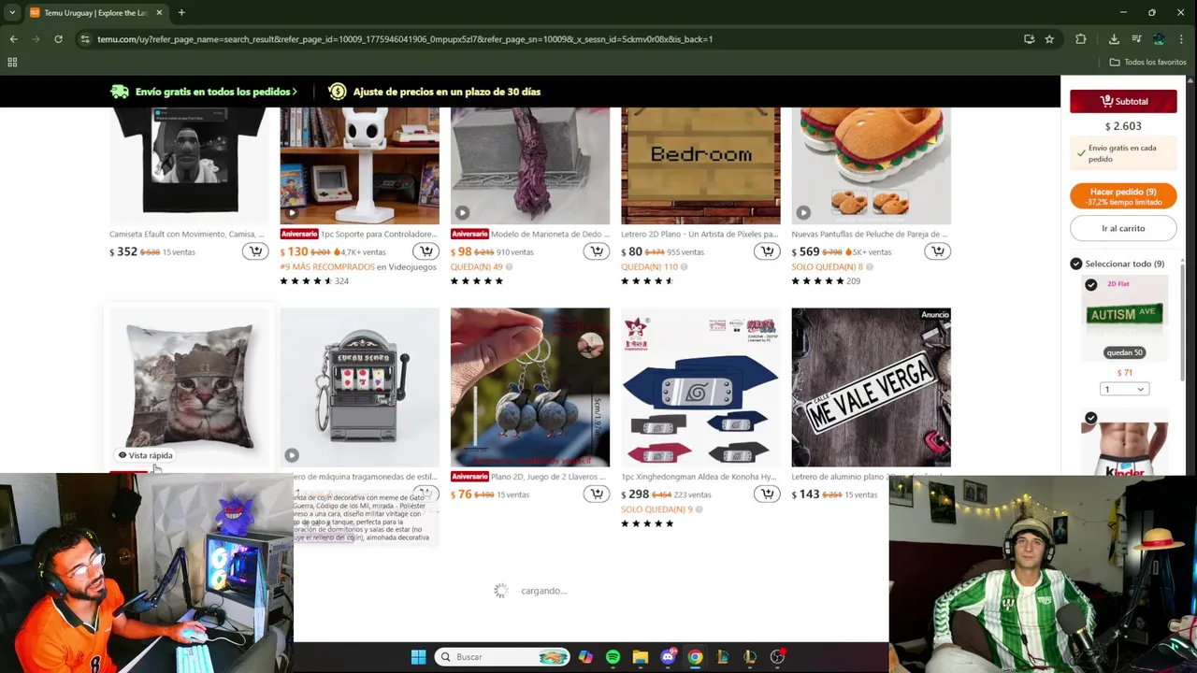Open OBS Studio from the taskbar
The height and width of the screenshot is (673, 1197).
coord(777,657)
